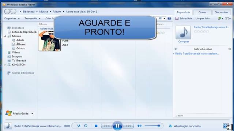Skip to the previous track
This screenshot has height=131, width=234.
click(106, 126)
